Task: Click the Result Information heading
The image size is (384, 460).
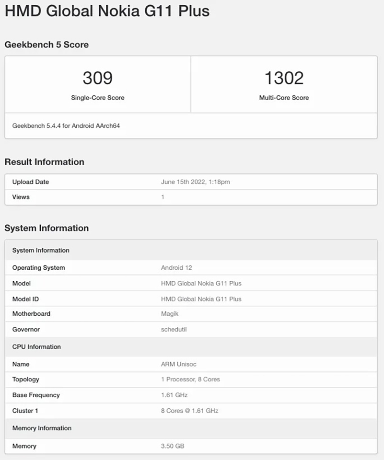Action: (x=45, y=162)
